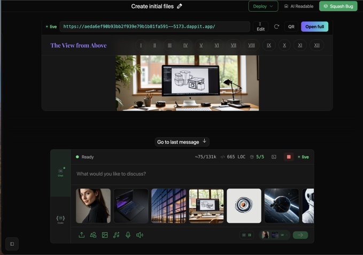Focus the 'What would you like to discuss?' input
This screenshot has height=255, width=363.
point(192,174)
